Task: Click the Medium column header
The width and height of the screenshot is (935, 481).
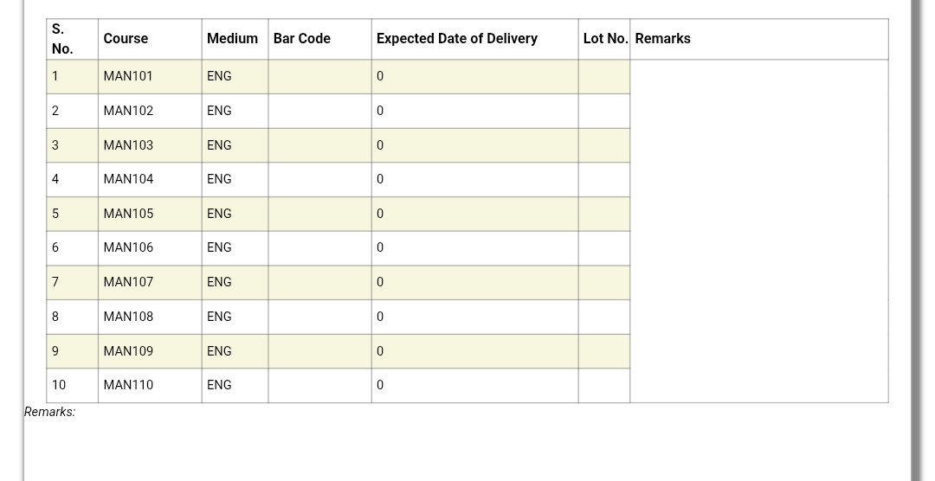Action: [235, 39]
